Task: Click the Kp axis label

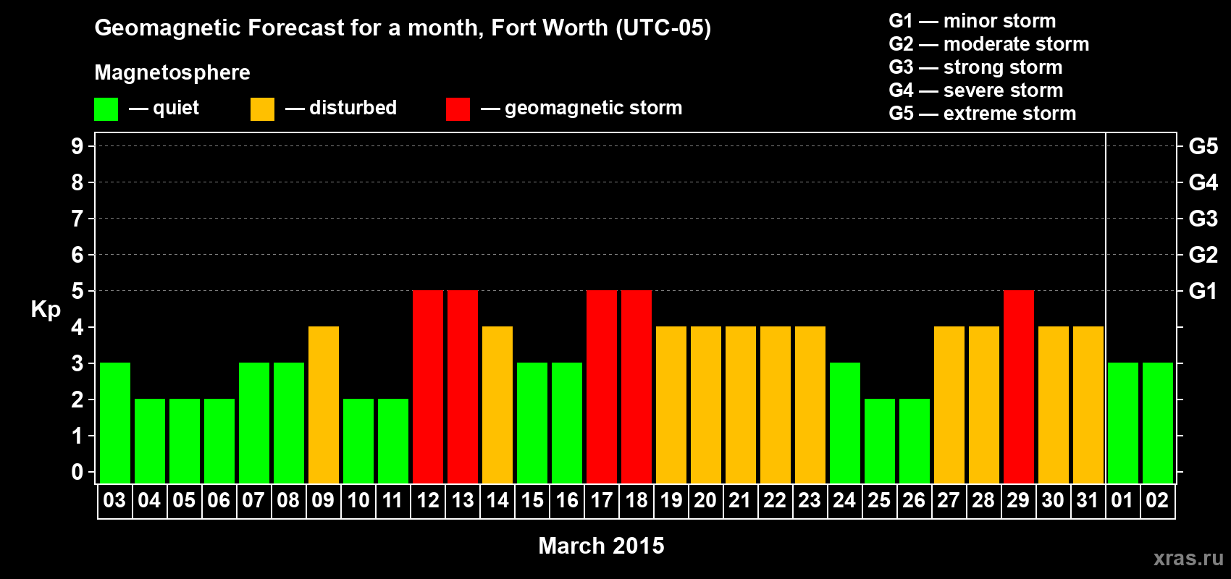Action: [46, 310]
